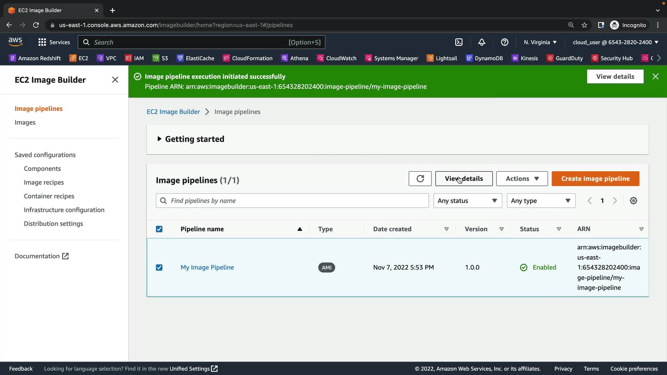The image size is (667, 375).
Task: Click the notifications bell icon
Action: [x=481, y=42]
